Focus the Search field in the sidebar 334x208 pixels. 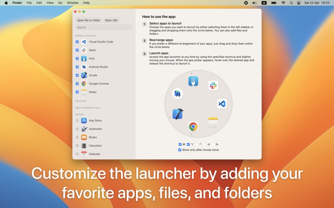104,27
